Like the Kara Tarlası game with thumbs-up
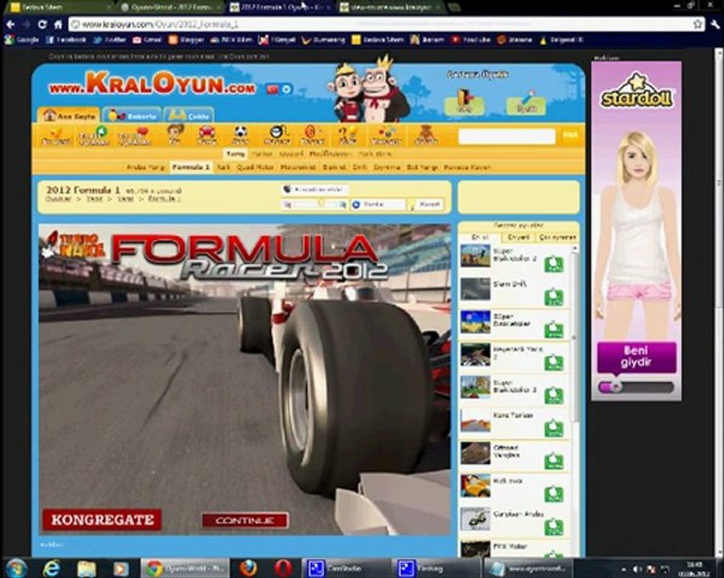 [x=553, y=428]
